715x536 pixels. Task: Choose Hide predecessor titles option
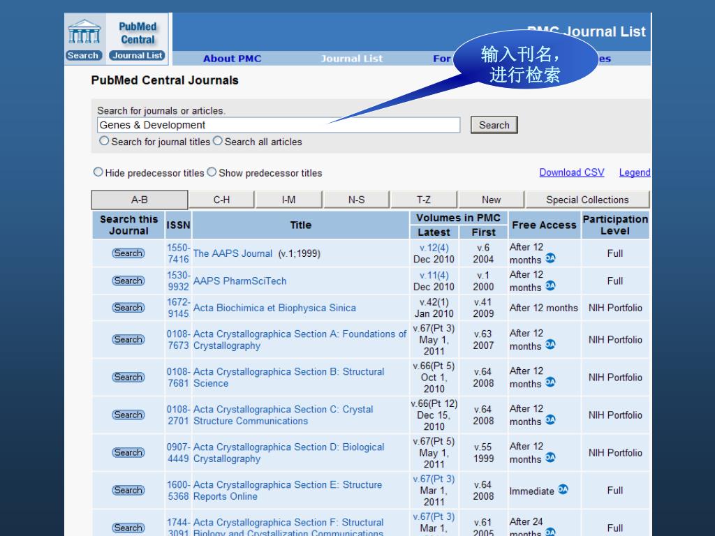[98, 172]
